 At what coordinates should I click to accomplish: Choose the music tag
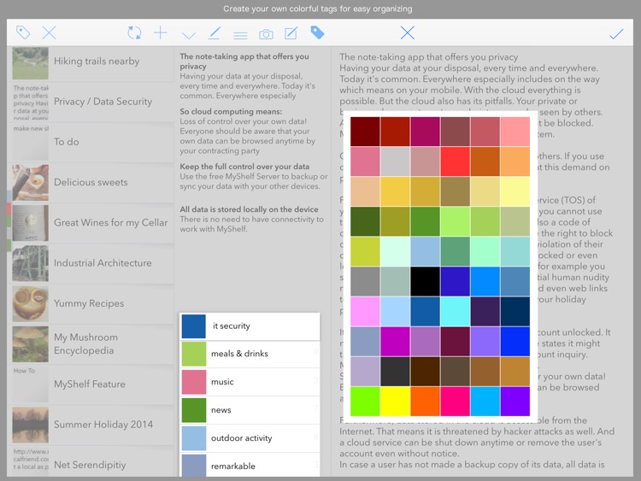pyautogui.click(x=250, y=382)
